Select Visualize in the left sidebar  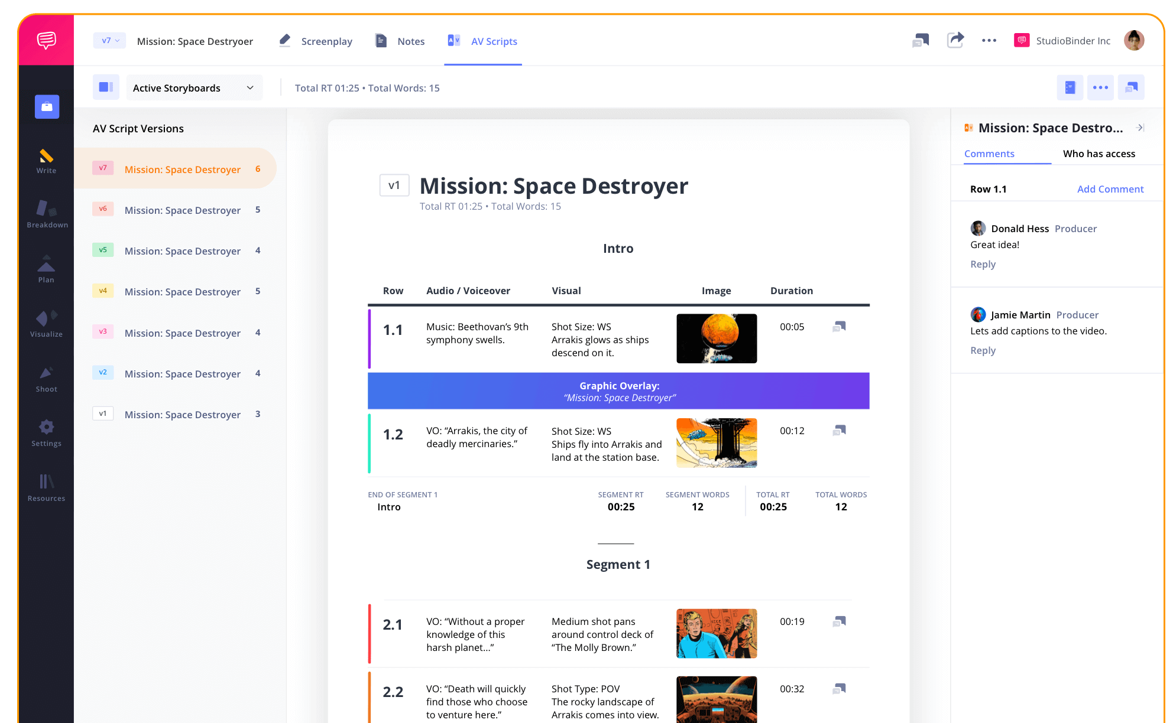(46, 325)
